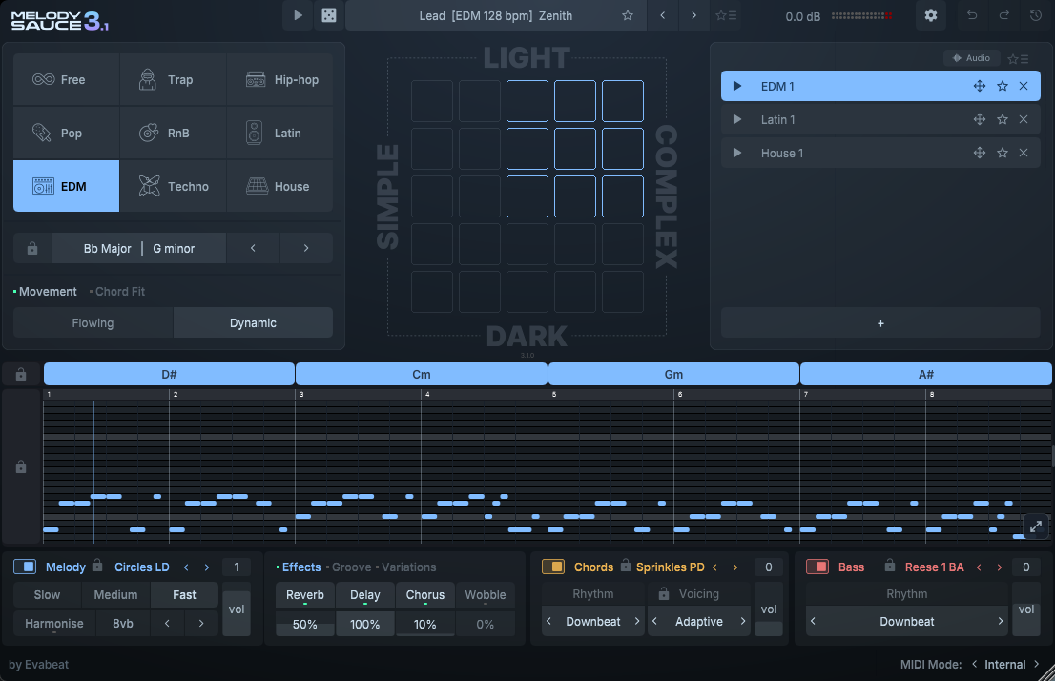The height and width of the screenshot is (681, 1055).
Task: Remove the Latin 1 melody
Action: coord(1024,120)
